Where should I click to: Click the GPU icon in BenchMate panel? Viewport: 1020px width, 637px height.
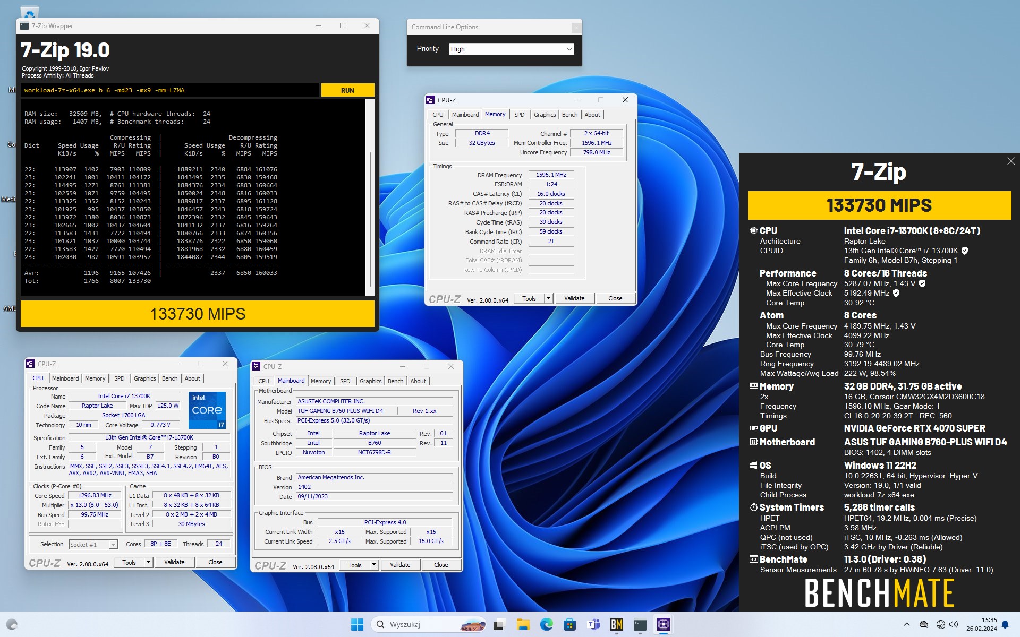753,428
